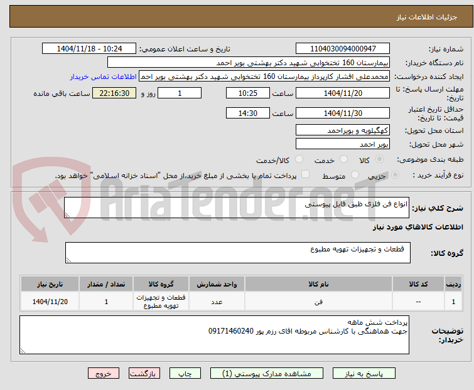Image resolution: width=474 pixels, height=390 pixels.
Task: Click the remaining days field showing 1
Action: pyautogui.click(x=180, y=93)
